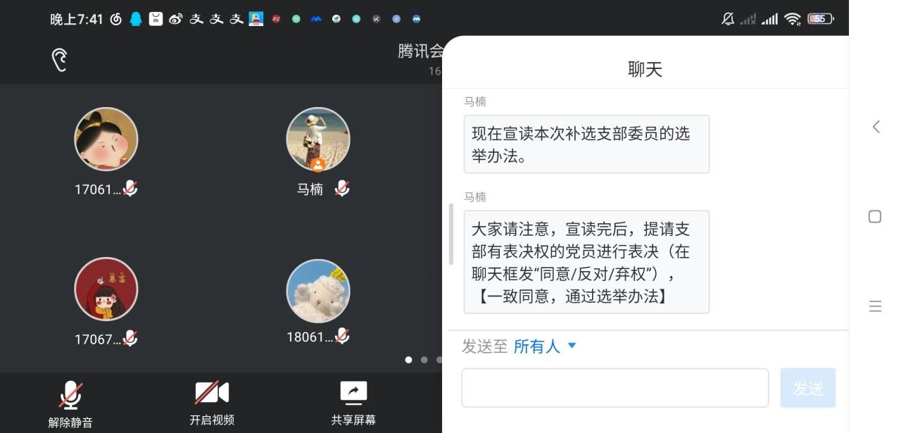Tap the silent-mode crossed bell status icon
Viewport: 901px width, 433px height.
(x=726, y=19)
